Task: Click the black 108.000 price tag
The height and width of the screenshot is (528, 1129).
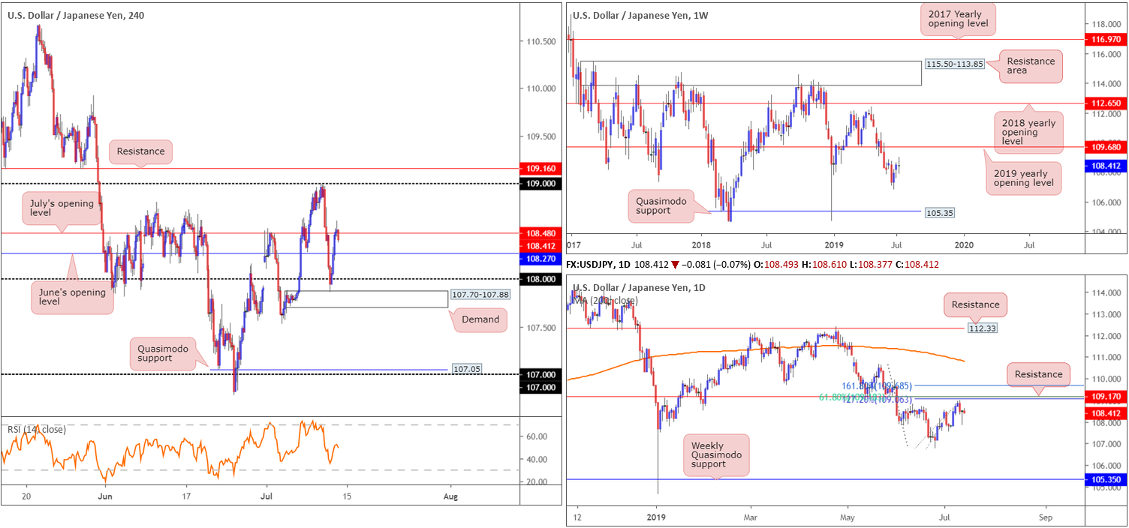Action: (540, 279)
